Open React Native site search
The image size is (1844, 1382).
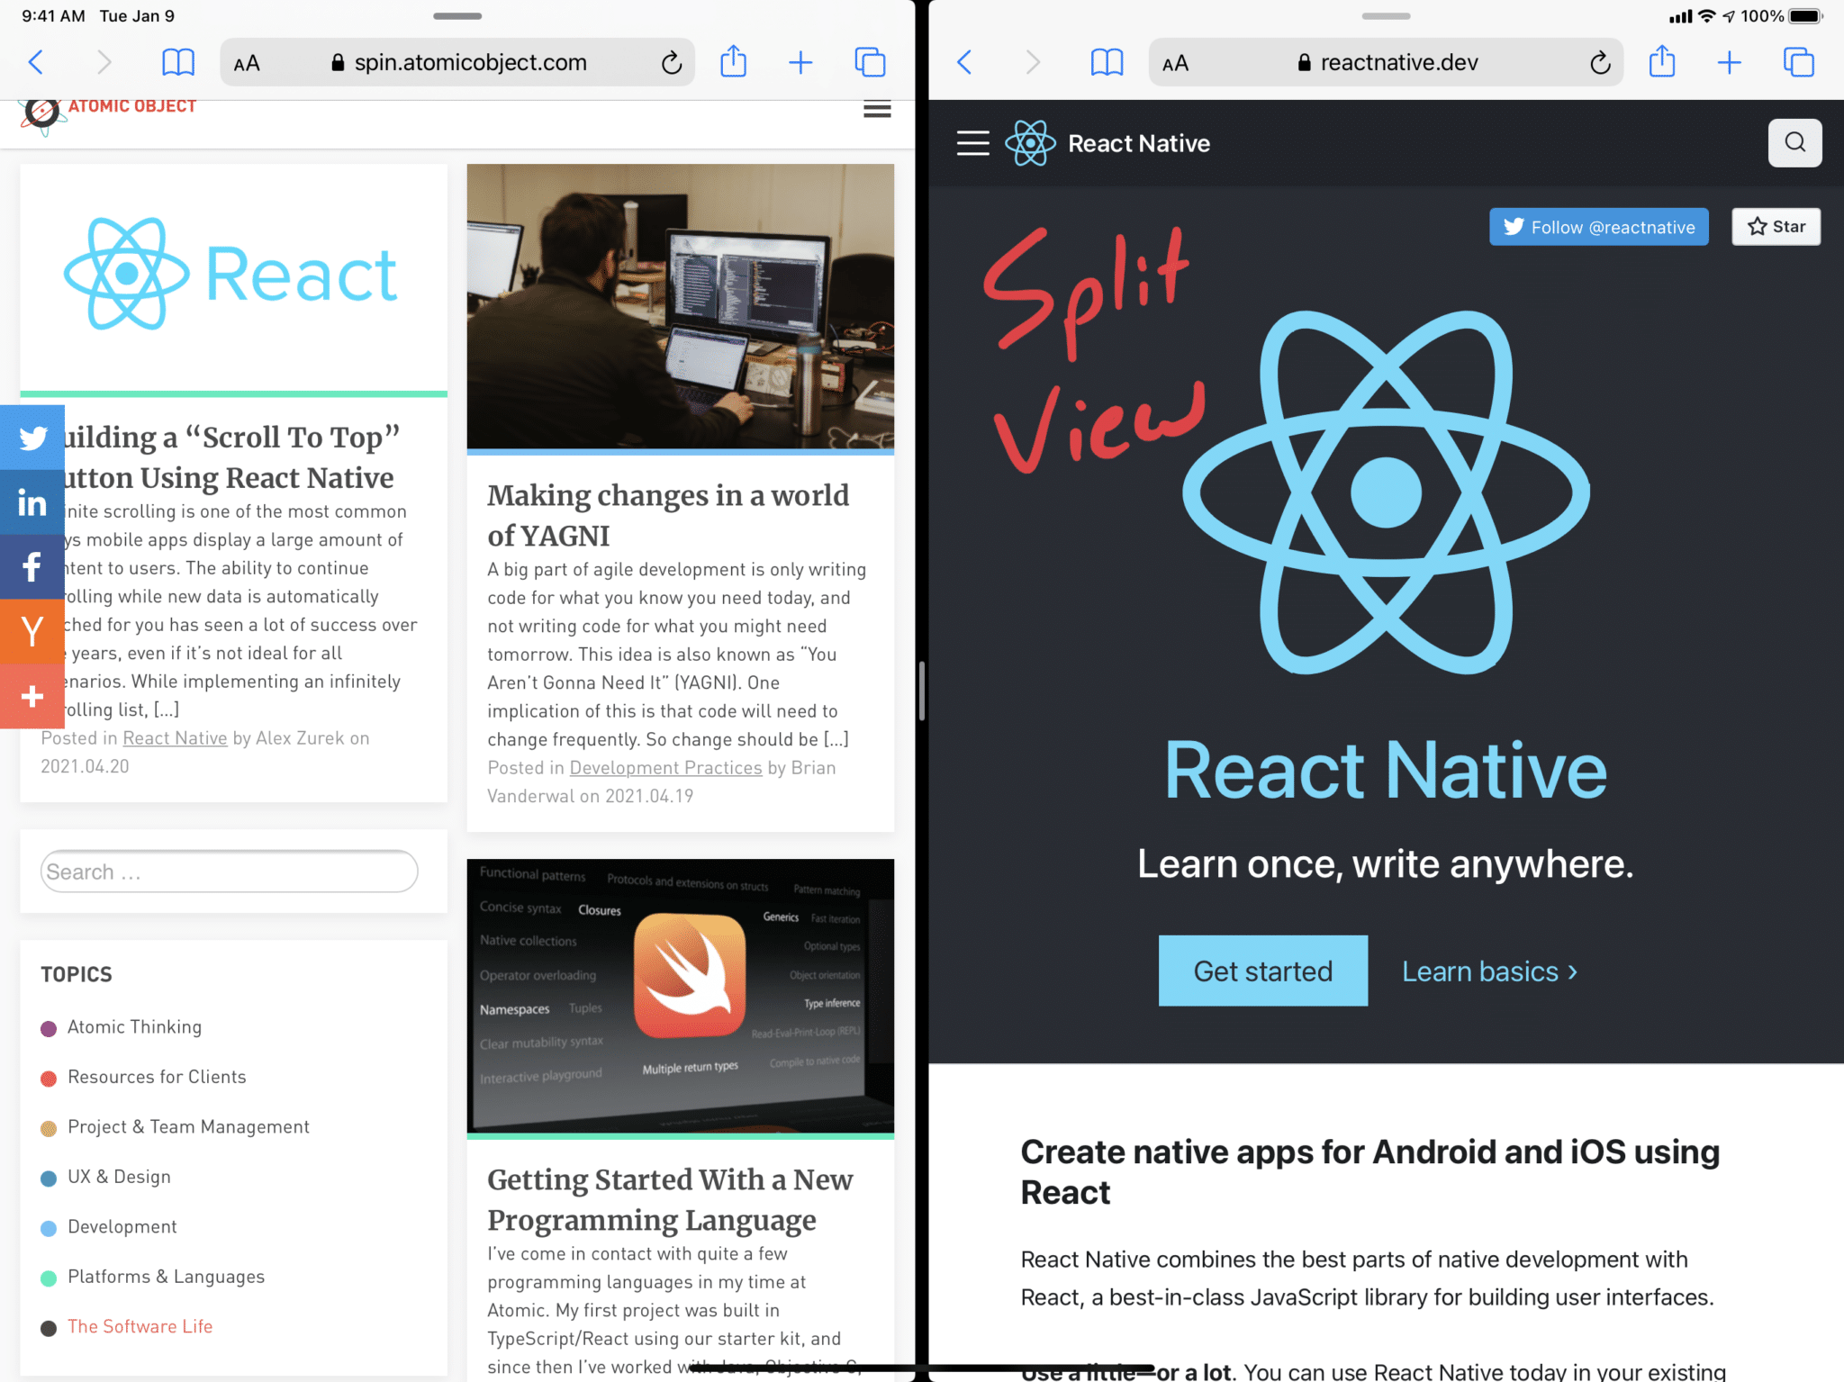(x=1794, y=142)
